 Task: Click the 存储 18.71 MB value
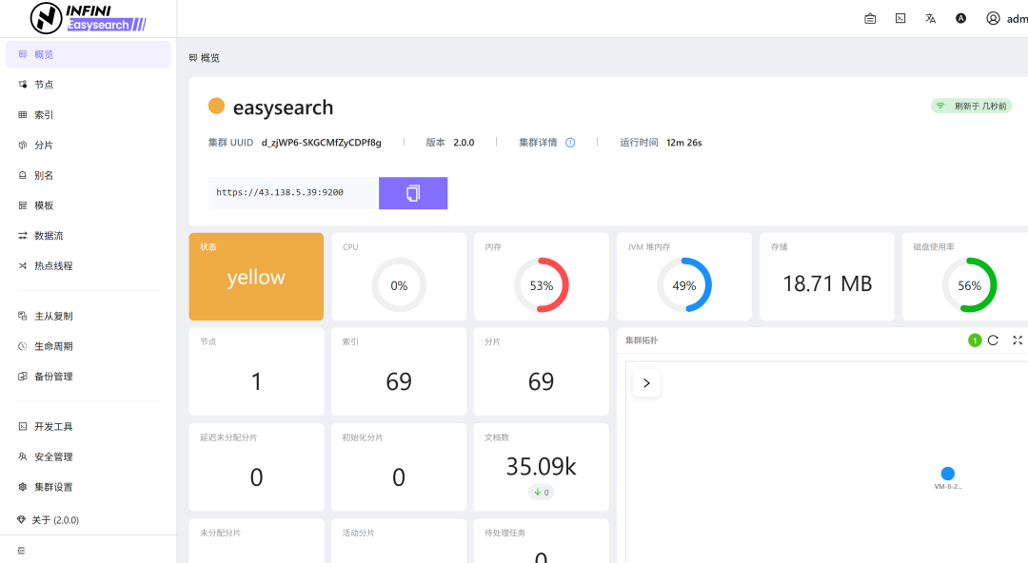(x=827, y=283)
